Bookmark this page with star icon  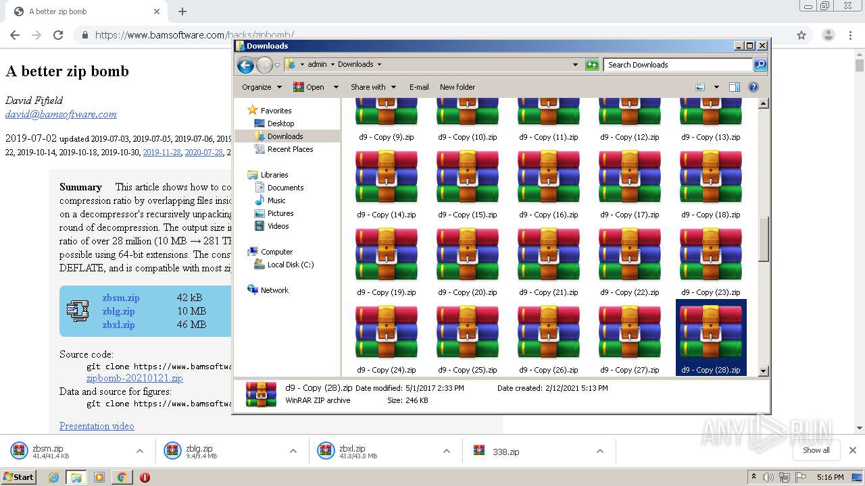click(x=801, y=35)
